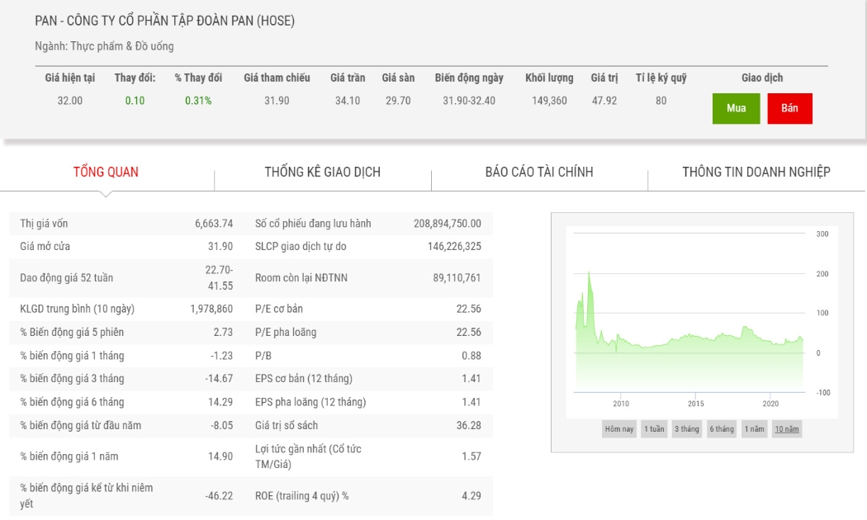Click percent change value 0.31%
867x520 pixels.
pos(198,101)
